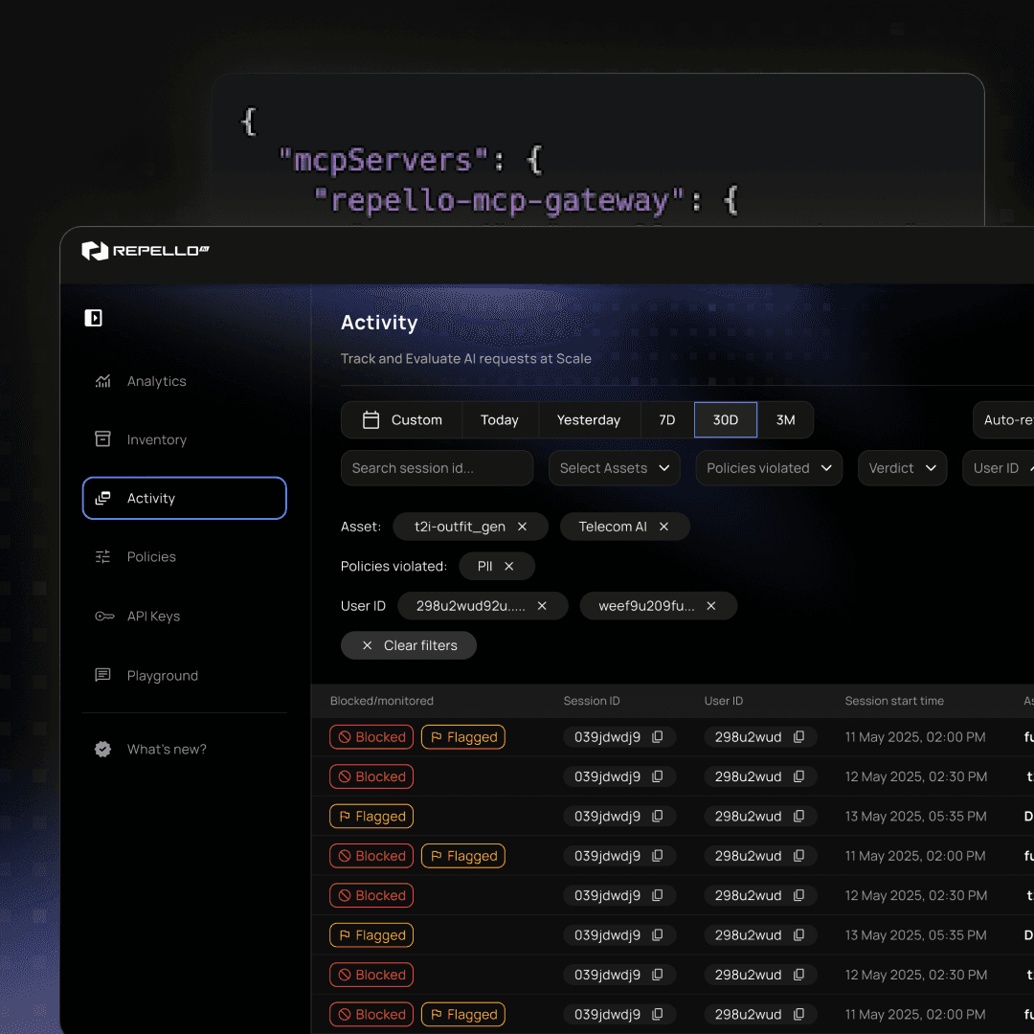This screenshot has width=1034, height=1034.
Task: Select the Policies filter-sliders icon
Action: click(103, 556)
